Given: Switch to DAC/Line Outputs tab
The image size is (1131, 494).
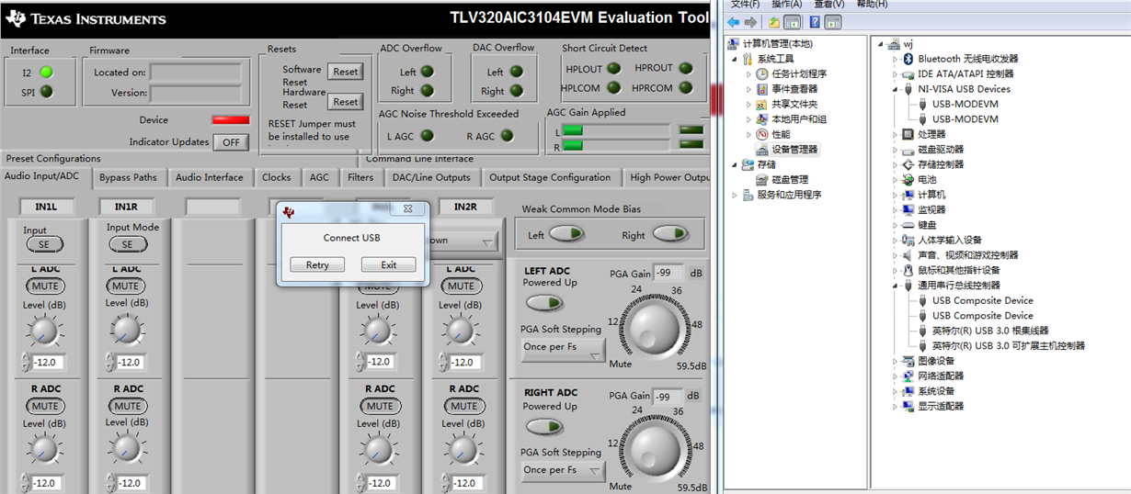Looking at the screenshot, I should click(x=431, y=177).
